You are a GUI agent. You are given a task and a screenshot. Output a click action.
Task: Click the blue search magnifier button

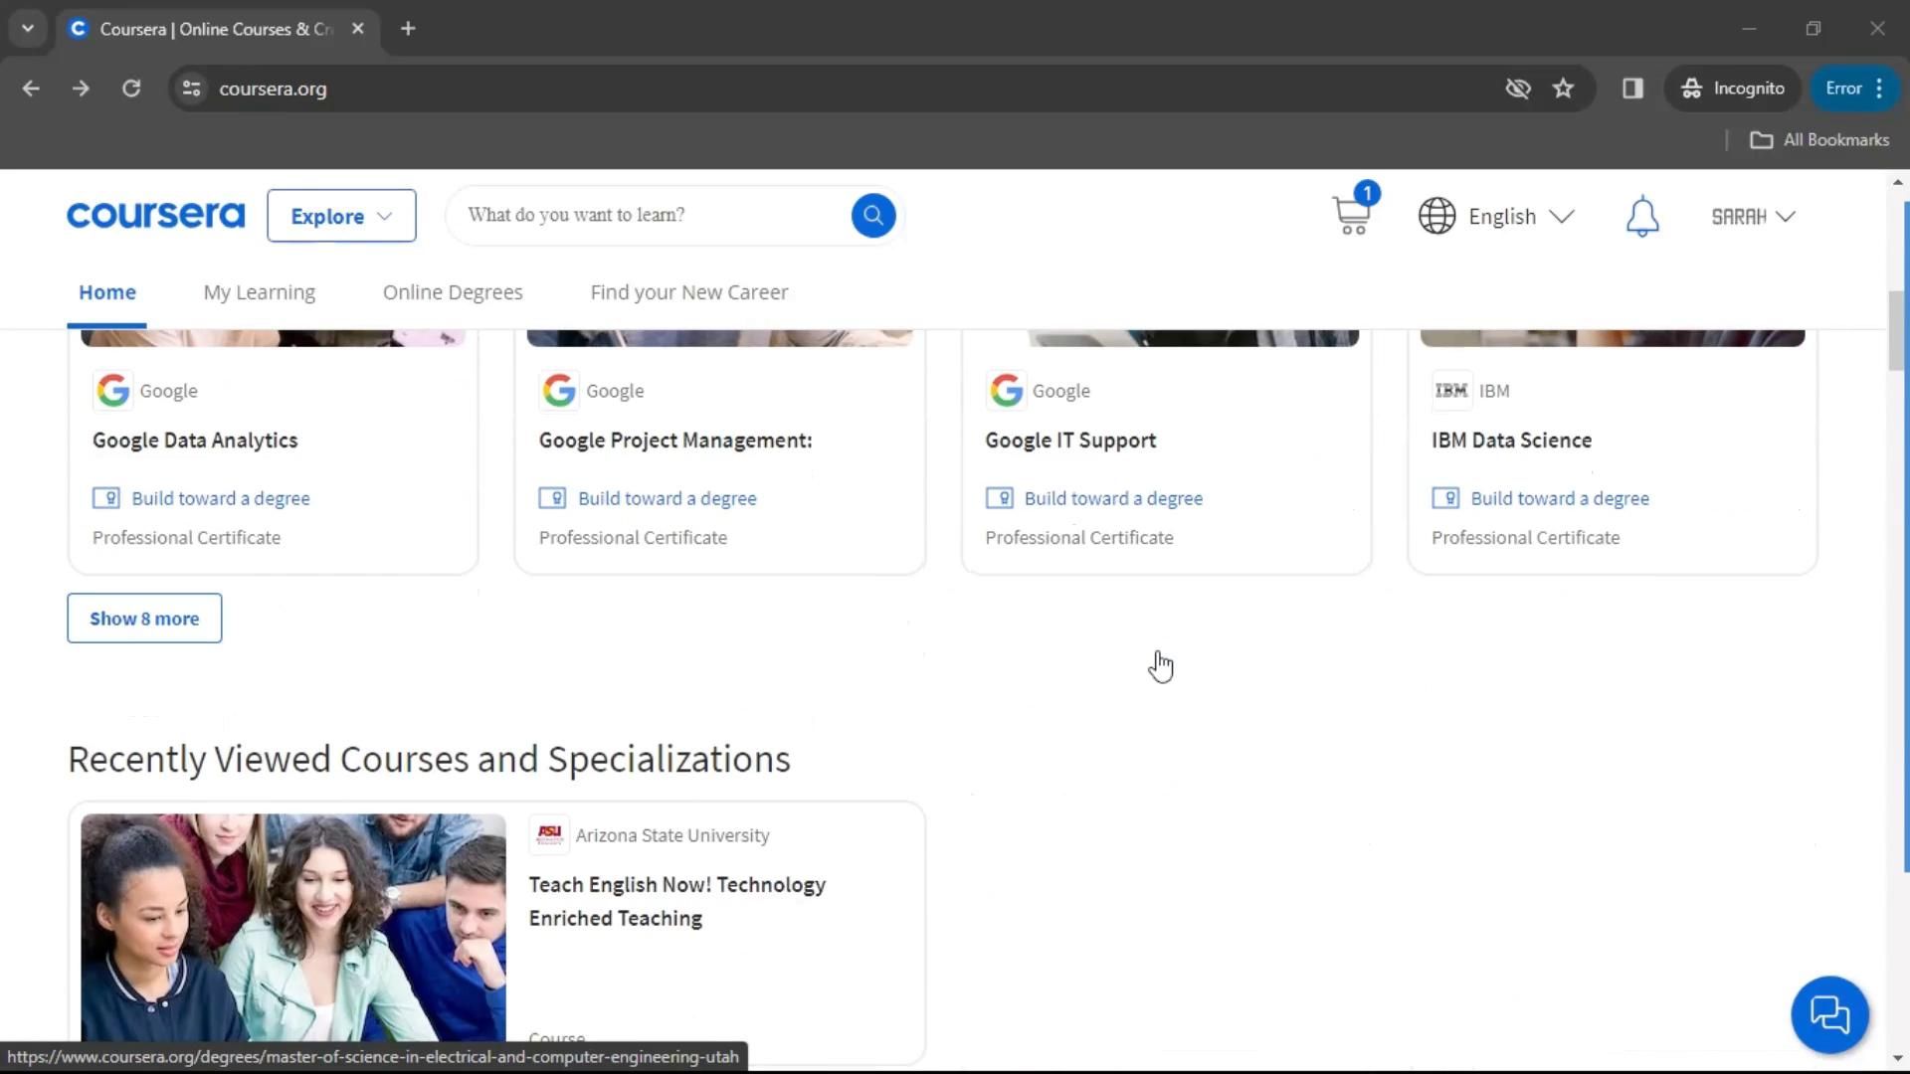872,215
